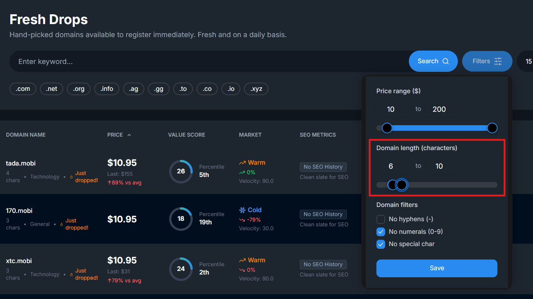The height and width of the screenshot is (299, 533).
Task: Click value score circle 26
Action: pyautogui.click(x=181, y=171)
